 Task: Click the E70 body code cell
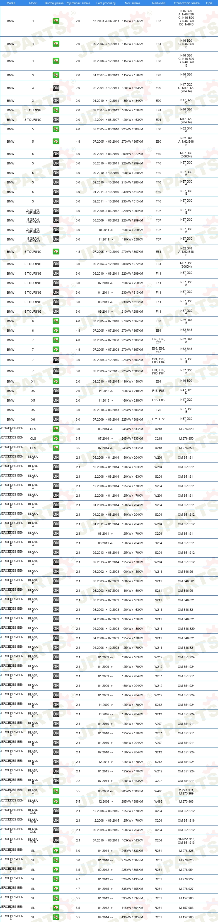pyautogui.click(x=158, y=410)
